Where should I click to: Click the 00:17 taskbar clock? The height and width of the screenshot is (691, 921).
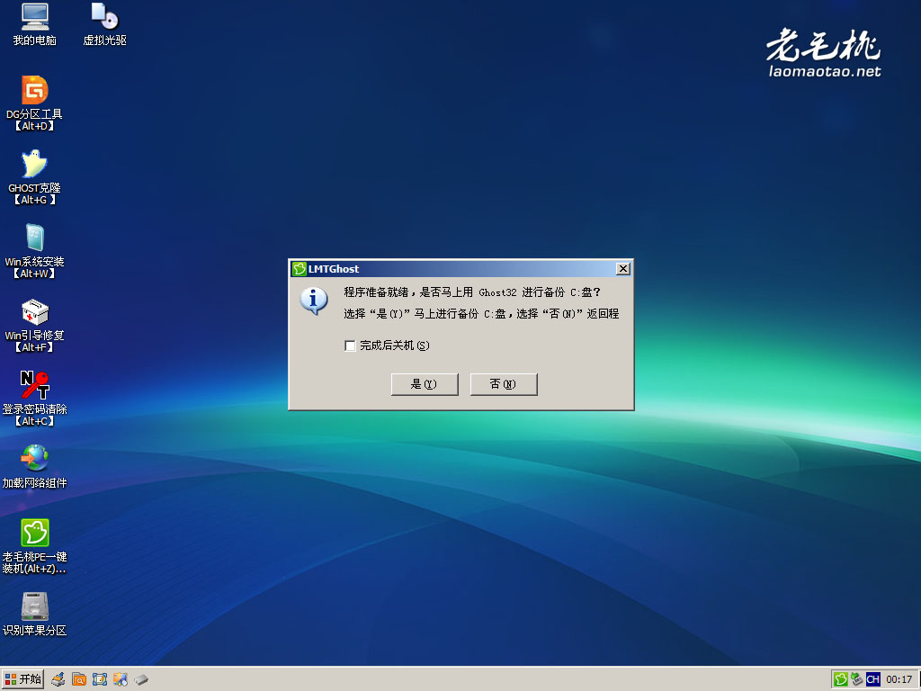pyautogui.click(x=899, y=680)
